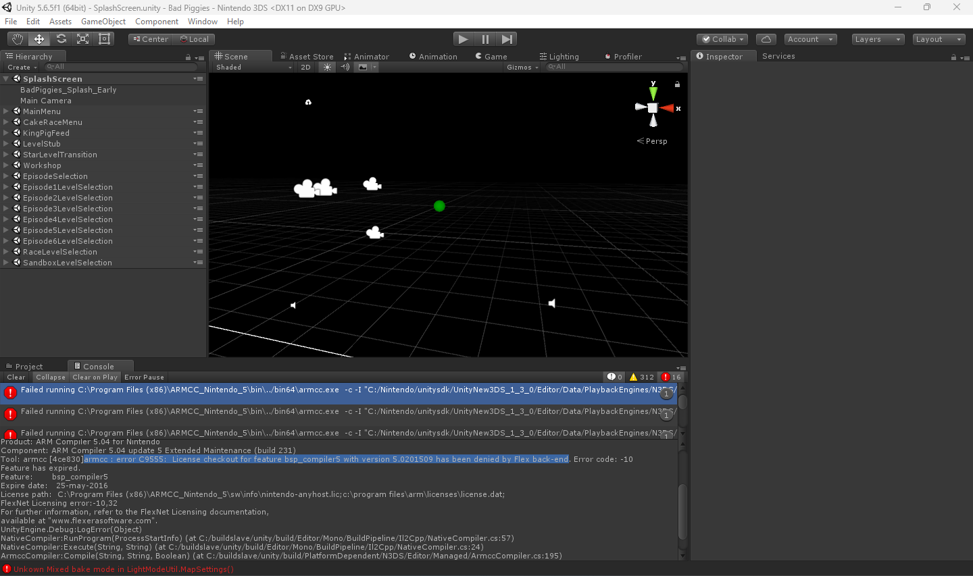This screenshot has height=576, width=973.
Task: Toggle Error Pause option
Action: 144,377
